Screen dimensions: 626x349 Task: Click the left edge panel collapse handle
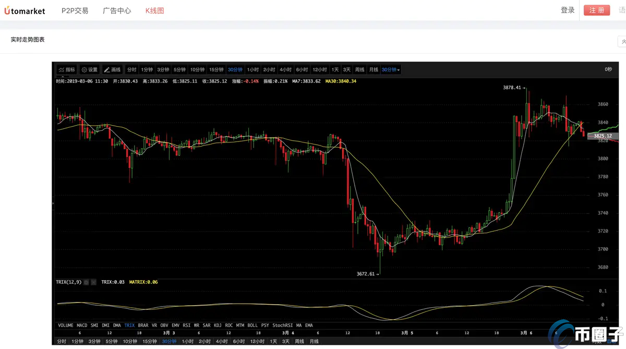pyautogui.click(x=53, y=202)
